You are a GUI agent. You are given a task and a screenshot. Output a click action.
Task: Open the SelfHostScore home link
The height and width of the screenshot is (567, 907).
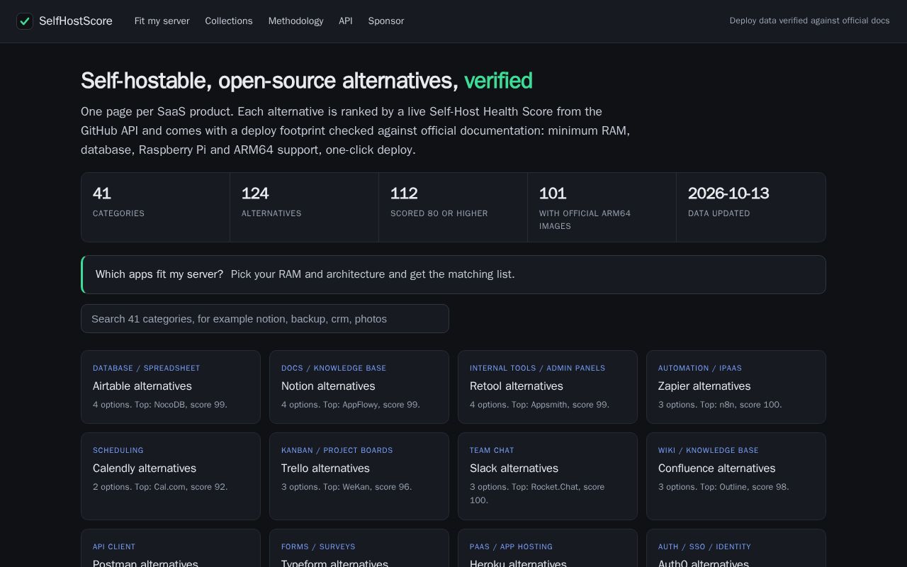64,21
